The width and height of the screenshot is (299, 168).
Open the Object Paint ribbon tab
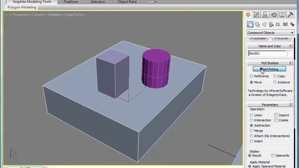127,2
